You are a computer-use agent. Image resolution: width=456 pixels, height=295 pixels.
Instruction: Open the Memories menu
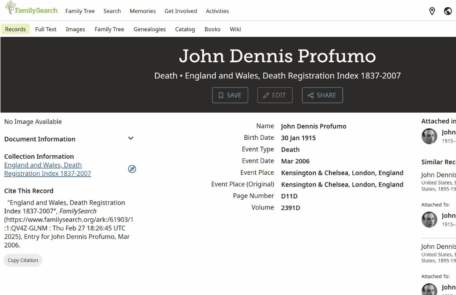pyautogui.click(x=143, y=11)
